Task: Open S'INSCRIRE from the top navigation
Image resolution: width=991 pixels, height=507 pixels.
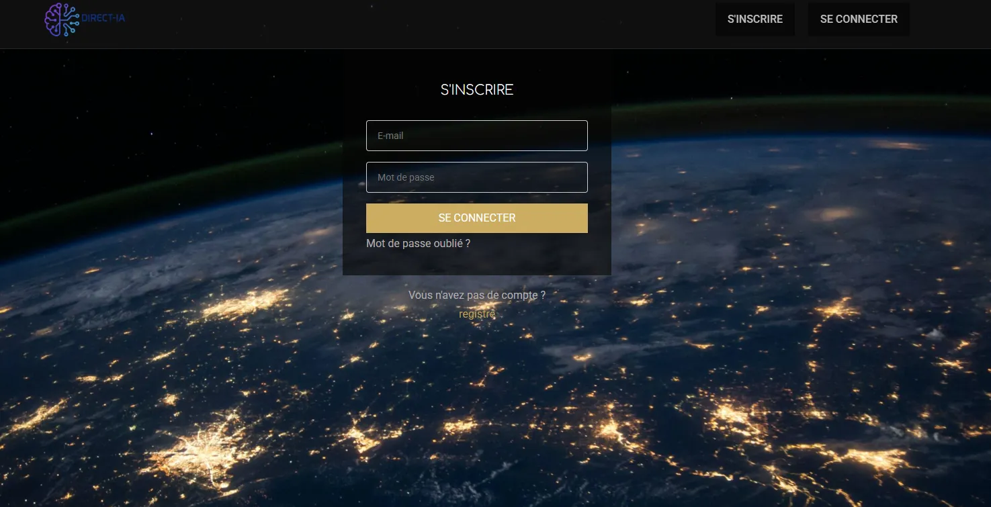Action: (x=755, y=19)
